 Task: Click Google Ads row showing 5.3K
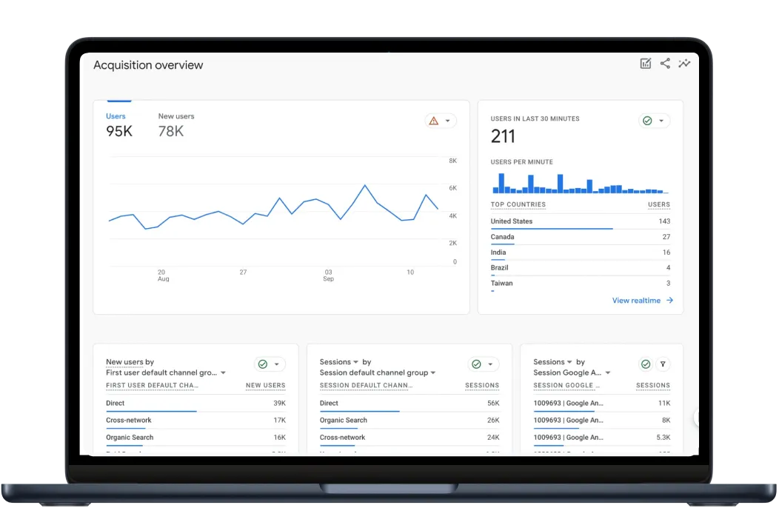pyautogui.click(x=601, y=438)
